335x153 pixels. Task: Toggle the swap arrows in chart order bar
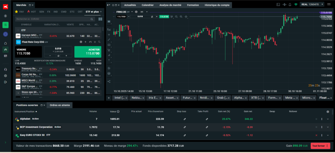pyautogui.click(x=152, y=17)
